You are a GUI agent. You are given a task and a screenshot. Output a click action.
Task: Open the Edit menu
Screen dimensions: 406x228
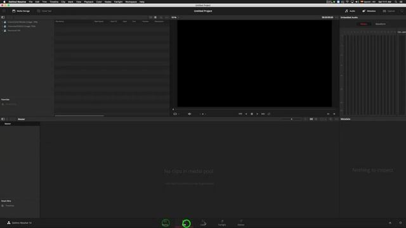(37, 2)
